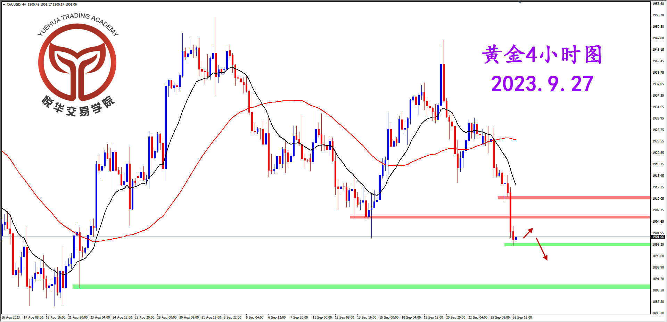667x322 pixels.
Task: Click price axis label 1893.90
Action: (x=658, y=267)
